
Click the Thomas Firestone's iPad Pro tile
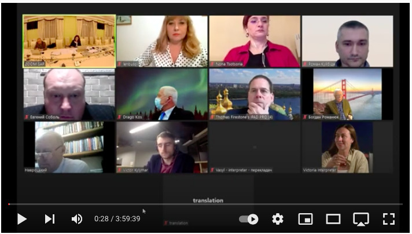(255, 94)
